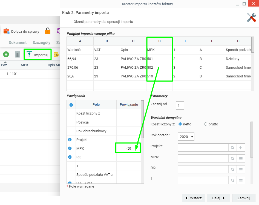Select the Sposób podziału VAT-u row
This screenshot has height=205, width=259.
(x=104, y=174)
